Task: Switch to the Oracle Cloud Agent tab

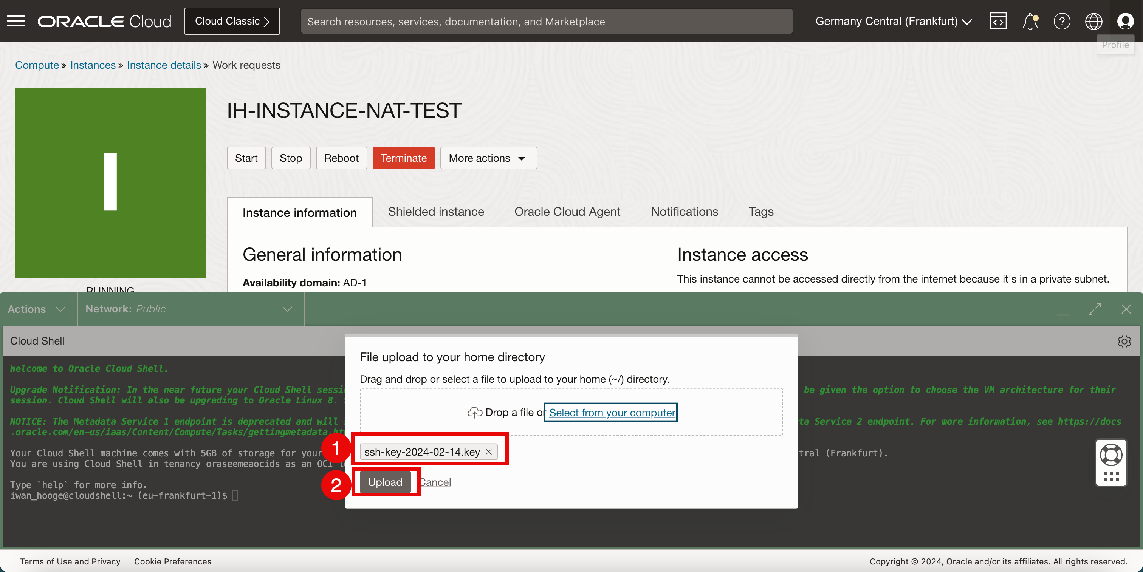Action: click(x=567, y=212)
